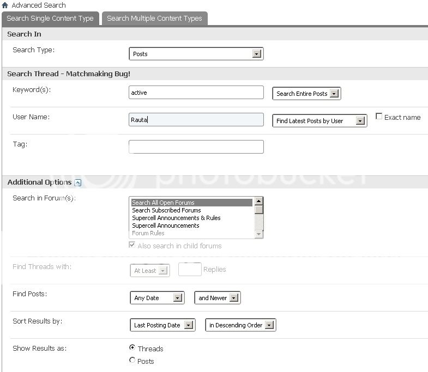Open the Last Posting Date sort dropdown
This screenshot has width=428, height=372.
click(162, 325)
